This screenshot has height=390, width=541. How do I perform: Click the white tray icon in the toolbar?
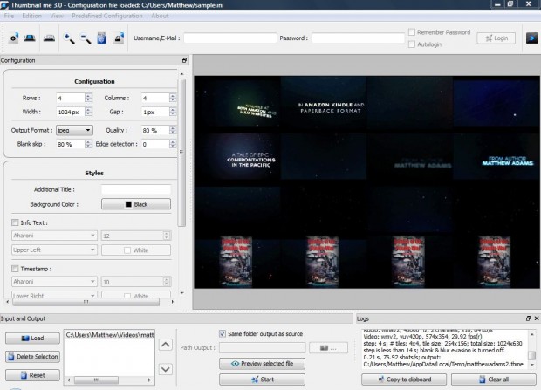[x=49, y=38]
